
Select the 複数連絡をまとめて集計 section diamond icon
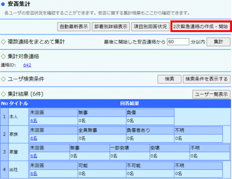pyautogui.click(x=3, y=42)
